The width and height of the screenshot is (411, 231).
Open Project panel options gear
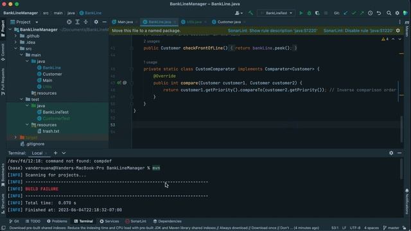click(x=96, y=22)
